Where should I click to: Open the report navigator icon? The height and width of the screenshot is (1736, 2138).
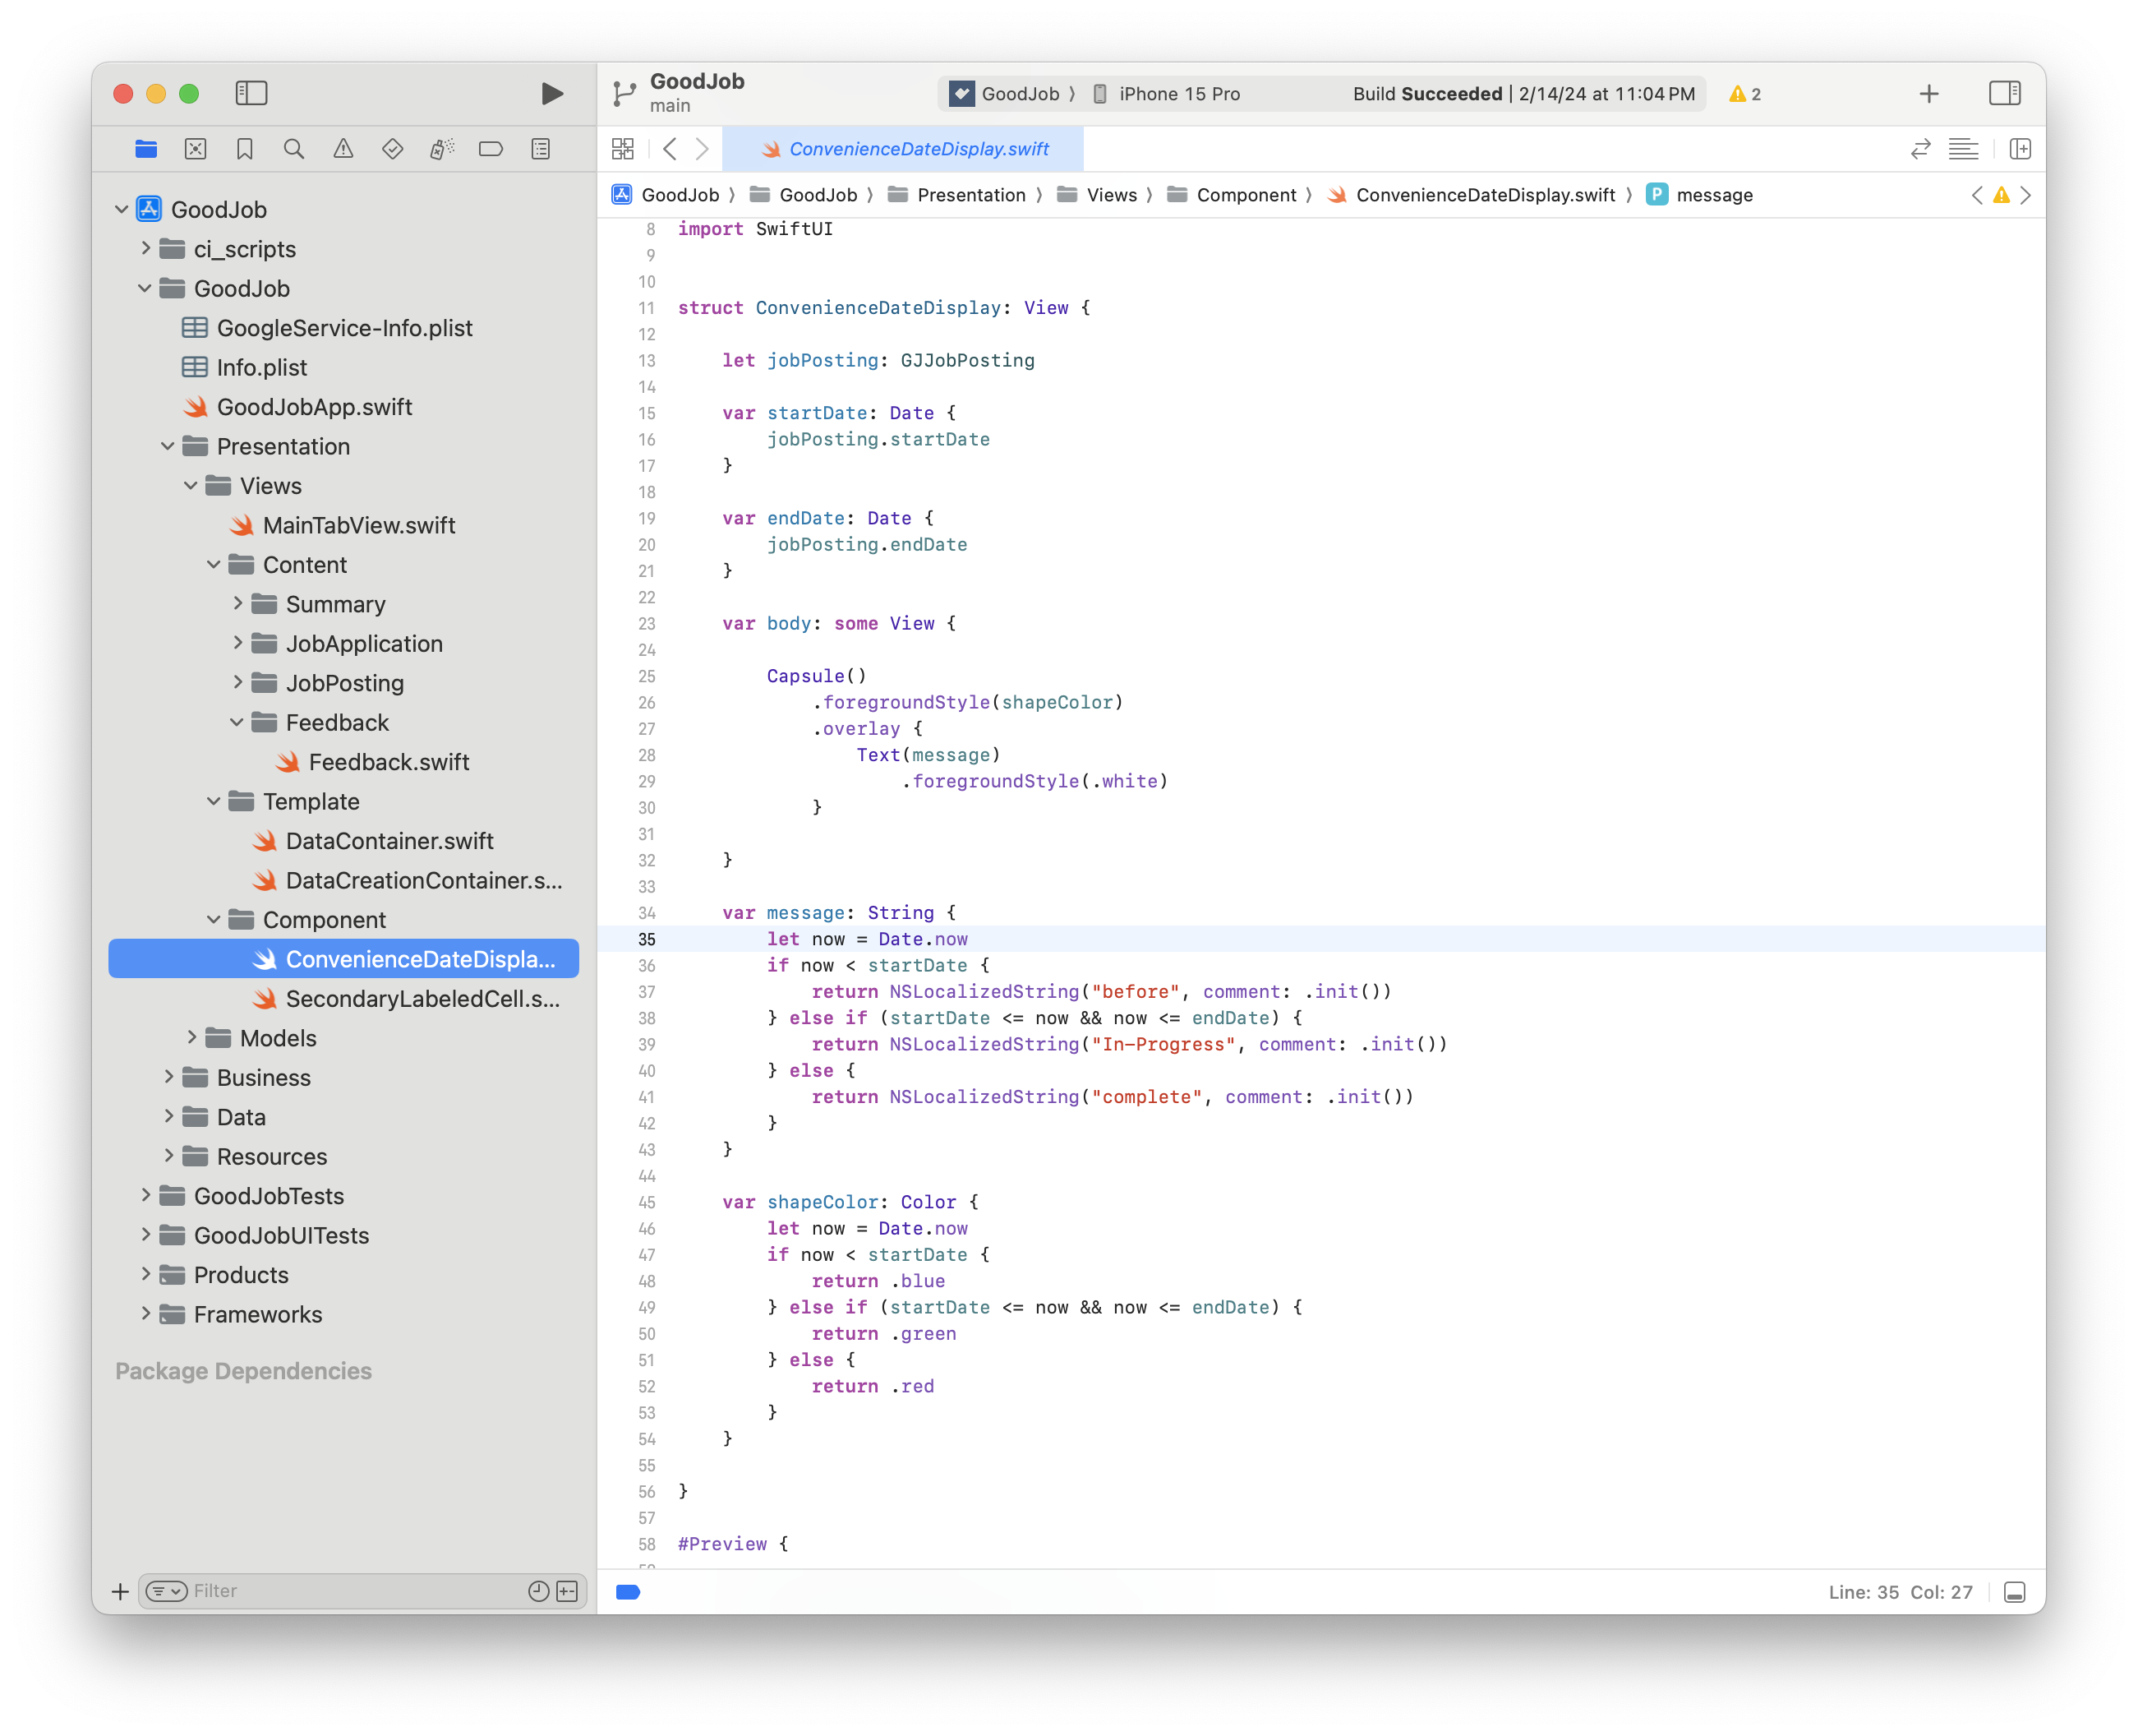pos(541,149)
